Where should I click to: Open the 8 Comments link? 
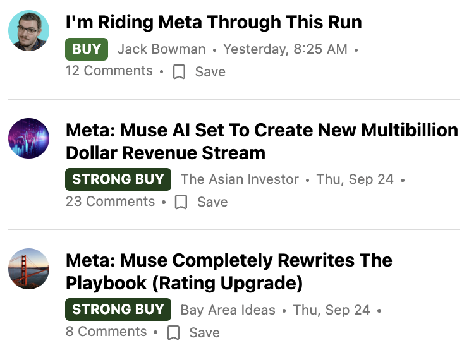[106, 332]
